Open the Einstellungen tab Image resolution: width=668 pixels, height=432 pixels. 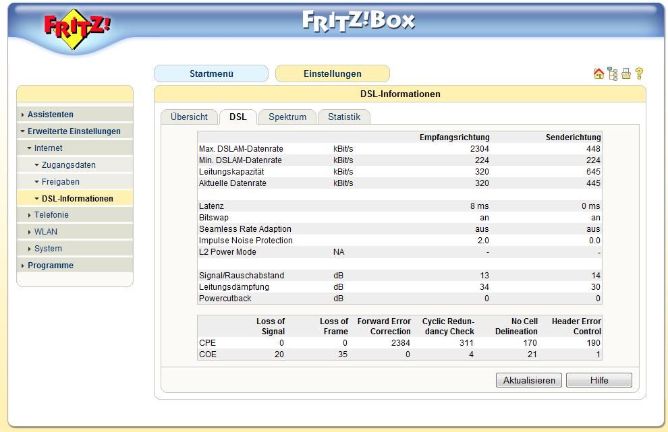pyautogui.click(x=332, y=73)
